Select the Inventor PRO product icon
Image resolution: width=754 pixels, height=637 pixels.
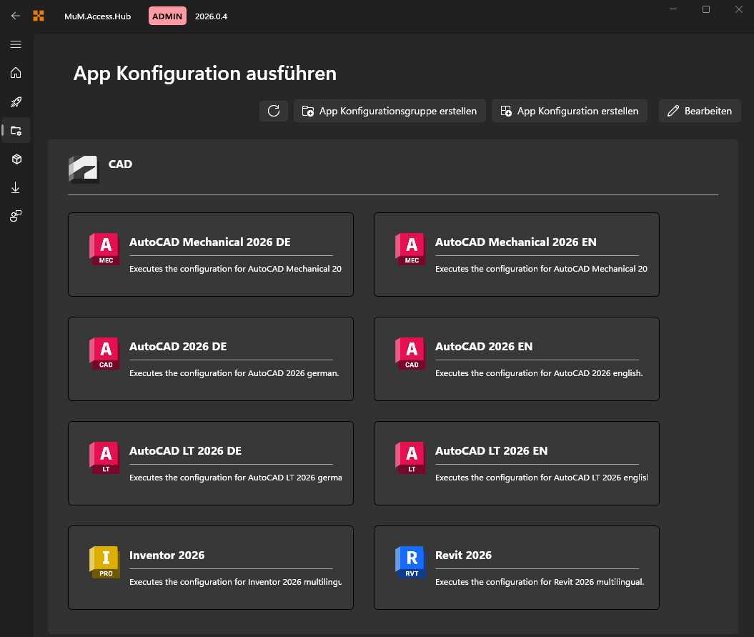tap(104, 562)
